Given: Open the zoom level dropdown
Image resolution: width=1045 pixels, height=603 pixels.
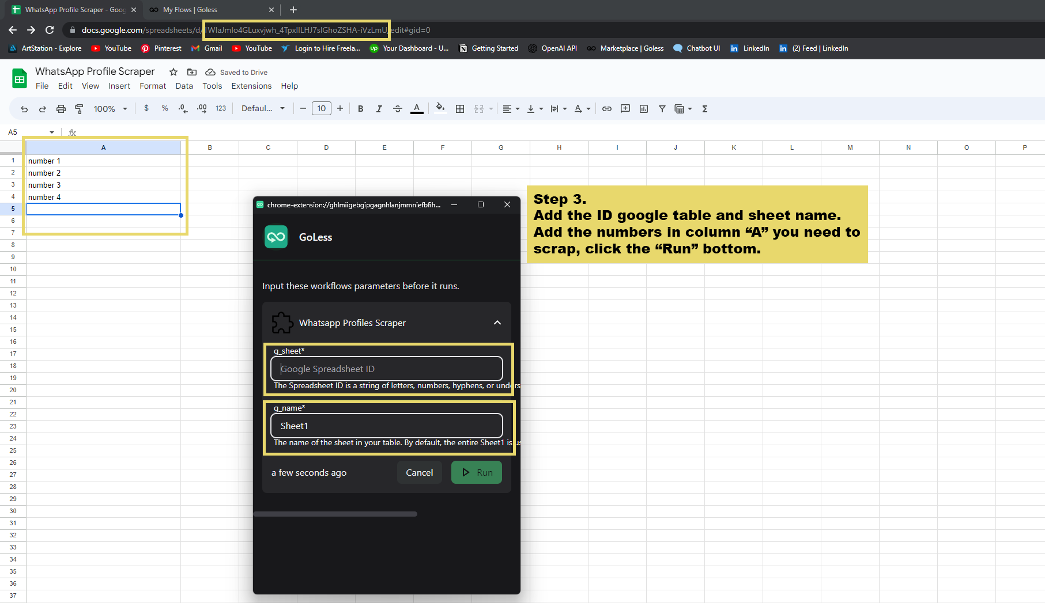Looking at the screenshot, I should 110,109.
